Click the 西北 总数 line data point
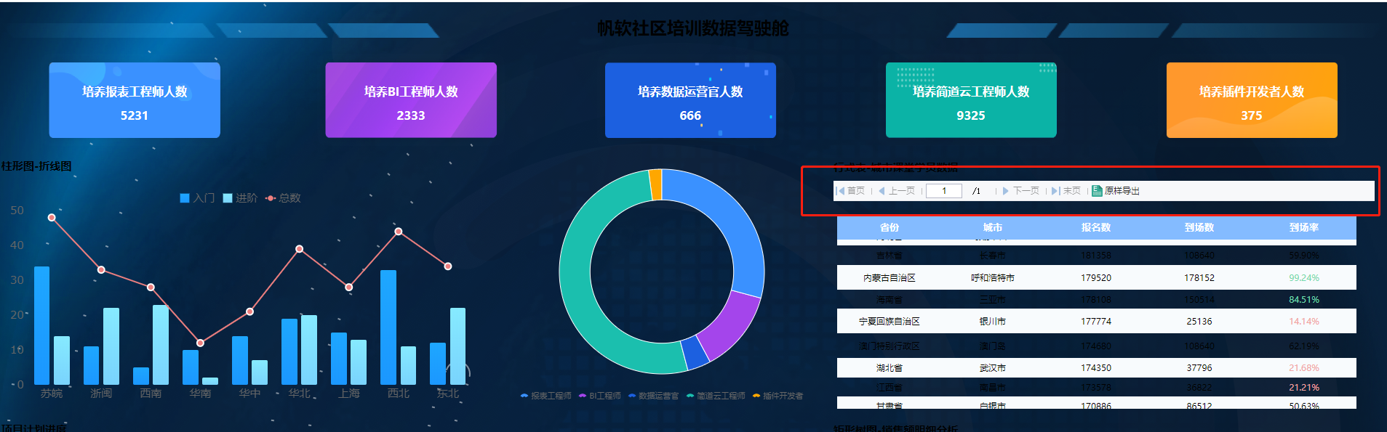This screenshot has height=432, width=1387. pyautogui.click(x=399, y=231)
